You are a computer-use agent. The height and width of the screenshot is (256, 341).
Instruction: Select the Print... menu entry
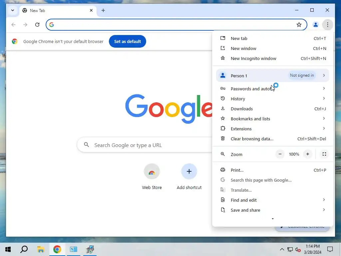click(273, 170)
